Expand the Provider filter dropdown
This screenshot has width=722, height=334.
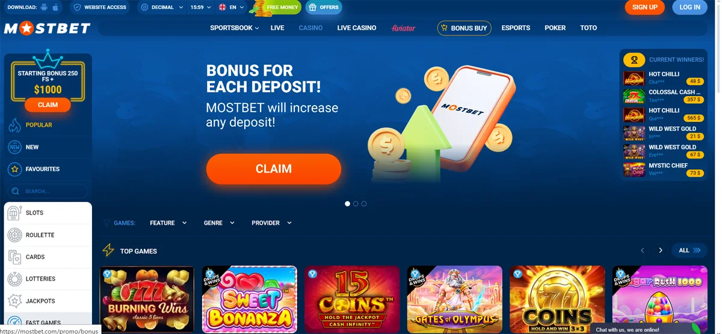coord(271,223)
